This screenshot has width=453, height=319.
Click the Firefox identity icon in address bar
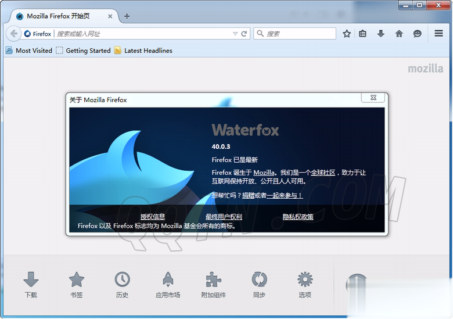click(x=27, y=34)
